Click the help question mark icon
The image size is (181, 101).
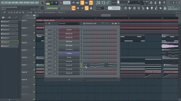coord(164,3)
